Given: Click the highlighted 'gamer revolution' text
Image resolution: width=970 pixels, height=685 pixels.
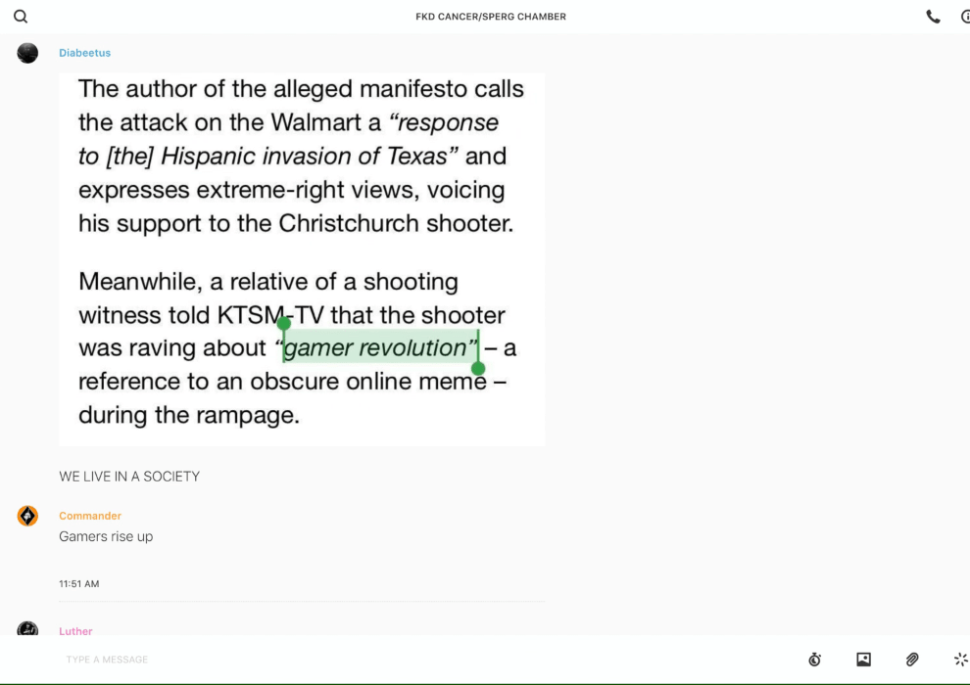Looking at the screenshot, I should pyautogui.click(x=380, y=347).
